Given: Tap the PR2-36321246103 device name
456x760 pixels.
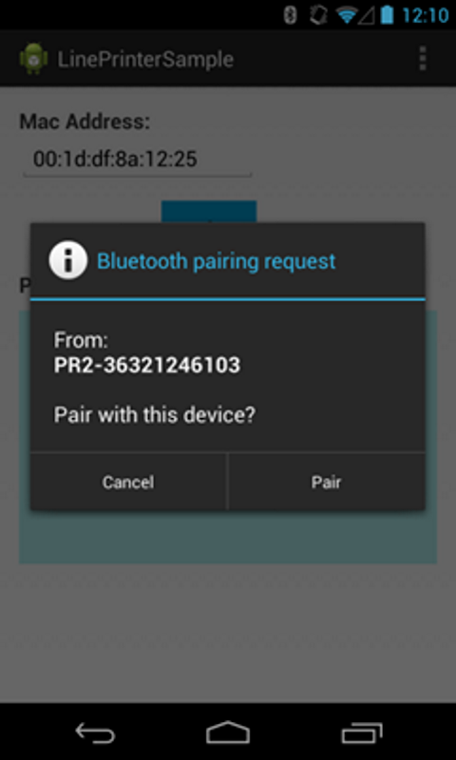Looking at the screenshot, I should click(x=147, y=365).
